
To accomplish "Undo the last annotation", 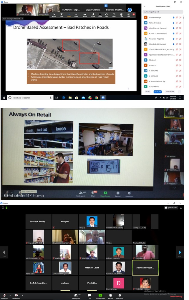I will pyautogui.click(x=107, y=15).
